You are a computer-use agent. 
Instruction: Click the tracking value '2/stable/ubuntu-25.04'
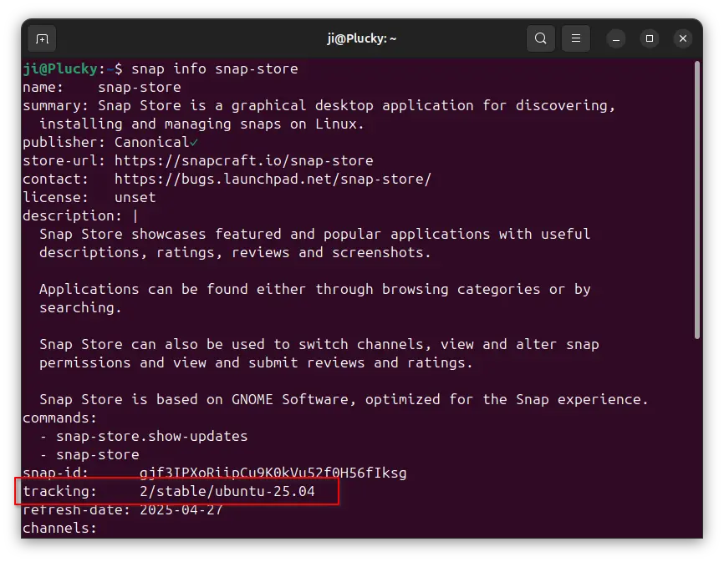click(227, 492)
